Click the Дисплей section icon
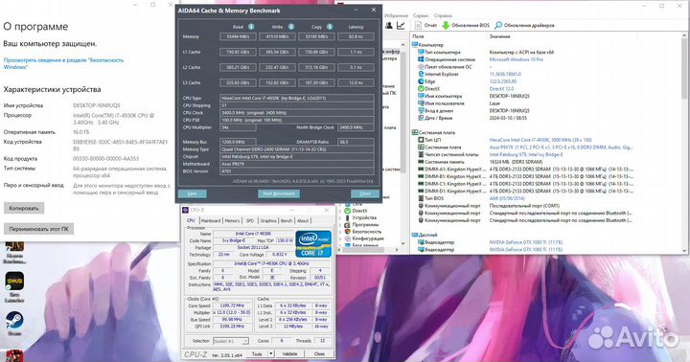The height and width of the screenshot is (362, 690). click(415, 235)
